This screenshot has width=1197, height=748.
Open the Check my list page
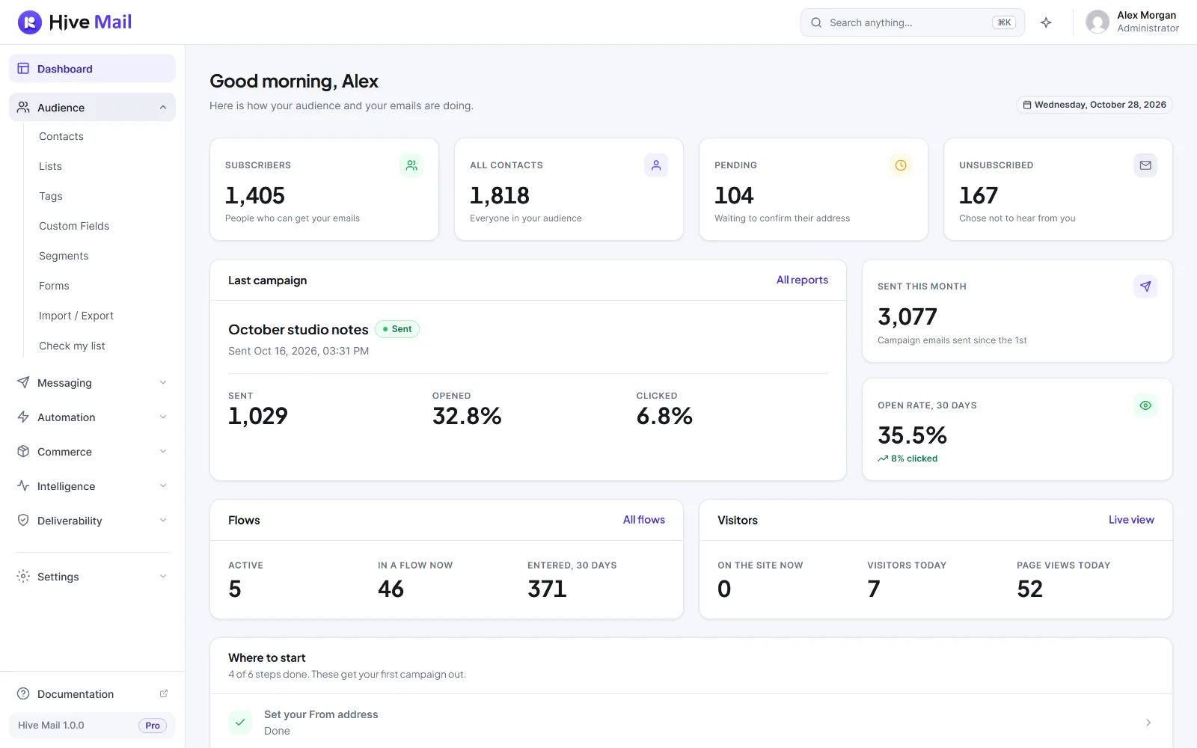point(72,346)
